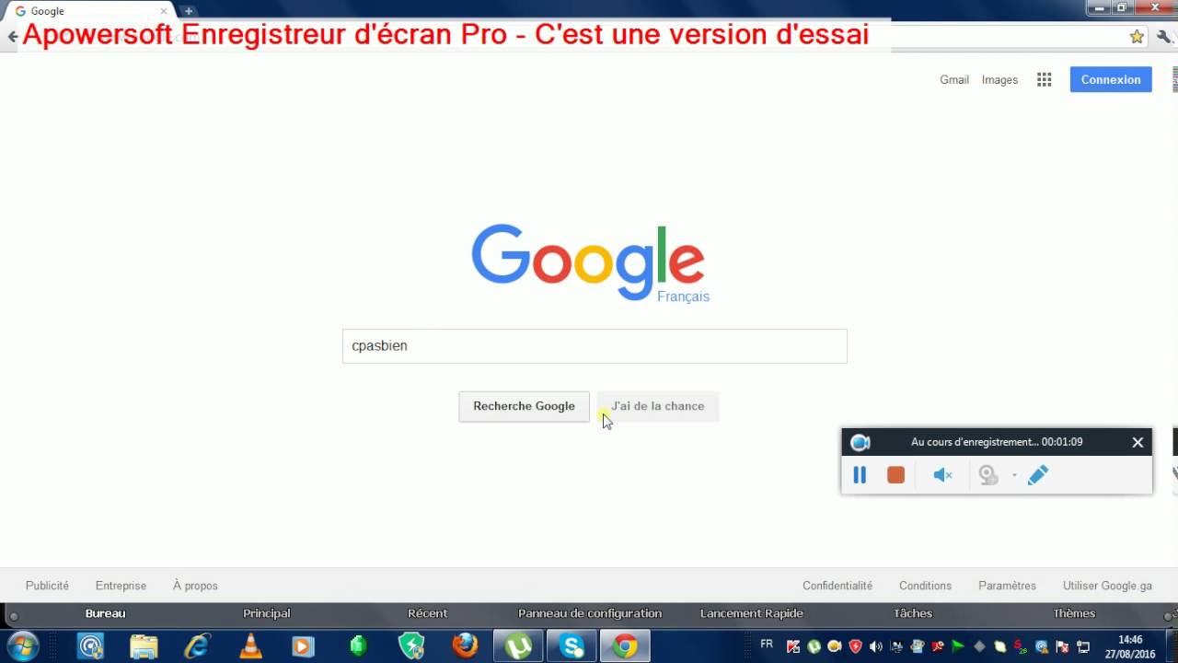Image resolution: width=1178 pixels, height=663 pixels.
Task: Open the Conditions footer link
Action: click(x=925, y=586)
